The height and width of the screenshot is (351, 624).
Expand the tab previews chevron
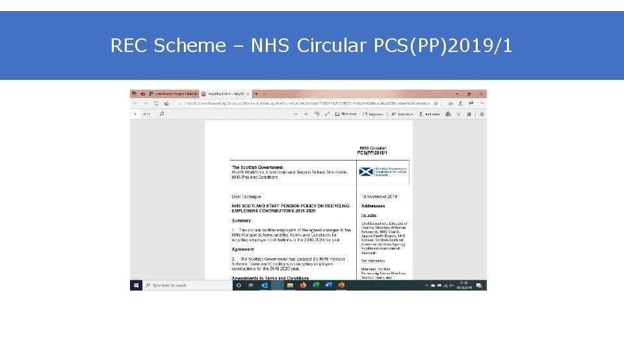click(x=265, y=94)
